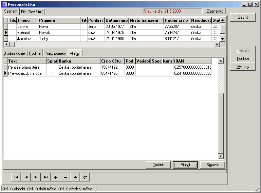Click the IBAN column header

[x=192, y=61]
